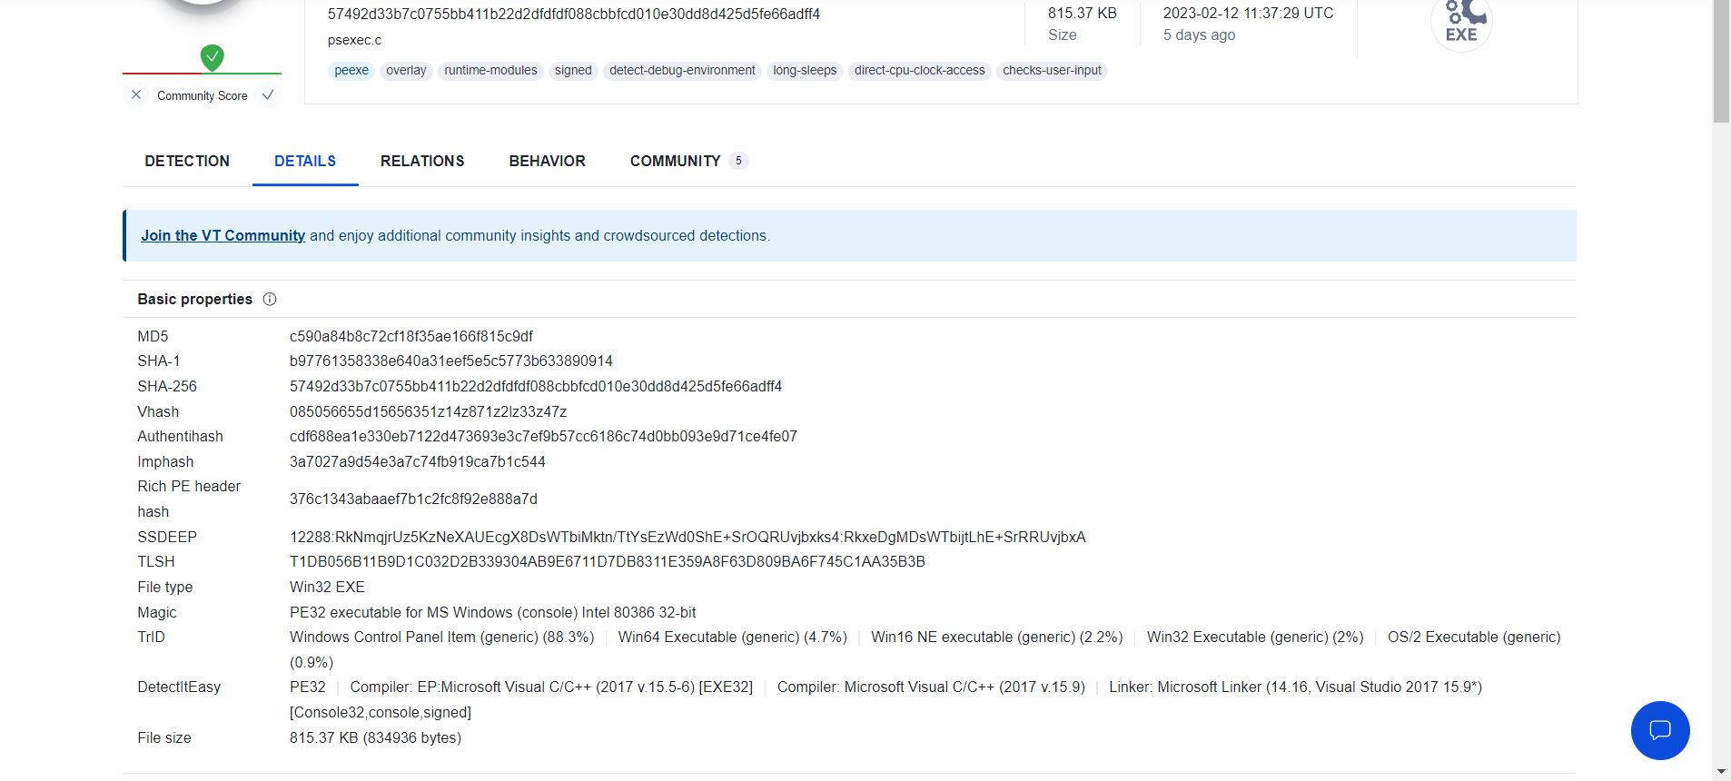Click the long-sleeps tag

(805, 71)
